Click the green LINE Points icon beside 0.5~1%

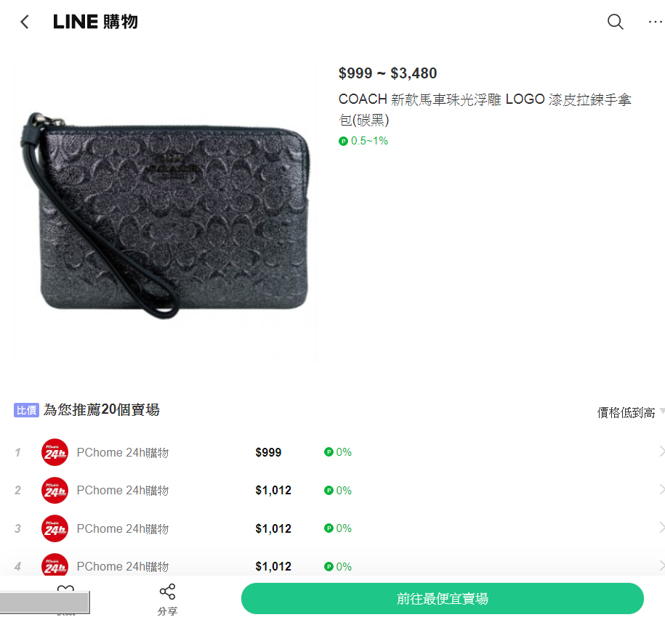tap(343, 141)
